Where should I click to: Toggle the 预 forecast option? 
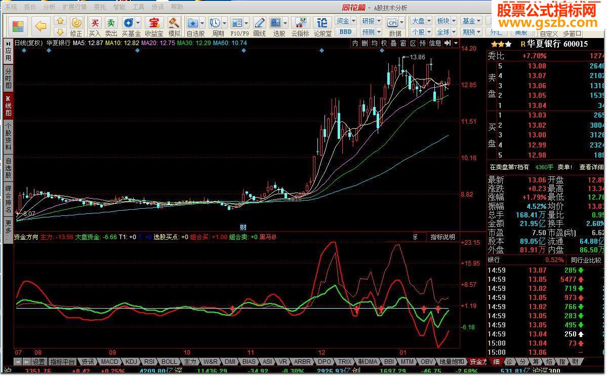[x=423, y=43]
